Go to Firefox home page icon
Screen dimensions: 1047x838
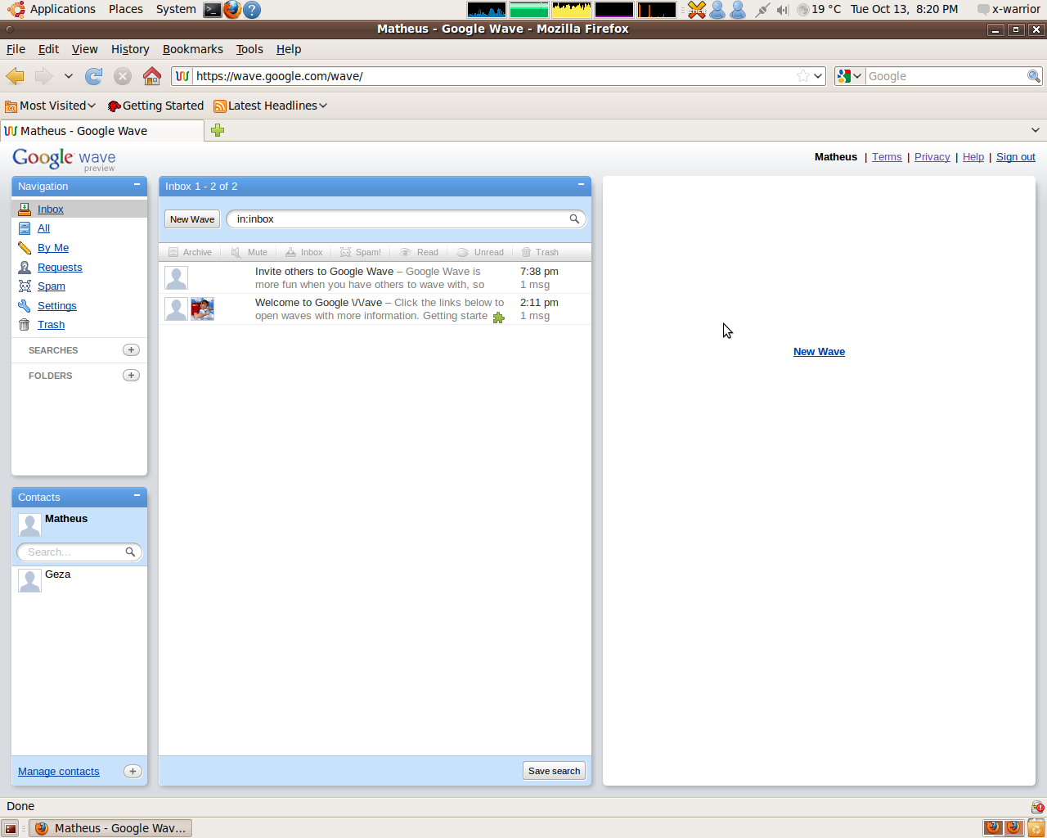tap(152, 76)
